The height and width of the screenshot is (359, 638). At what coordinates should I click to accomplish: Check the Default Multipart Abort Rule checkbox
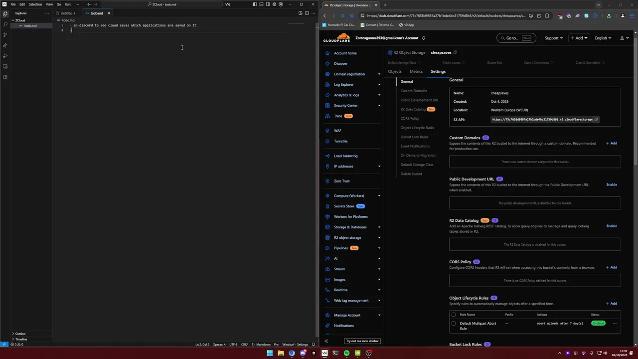[x=454, y=324]
